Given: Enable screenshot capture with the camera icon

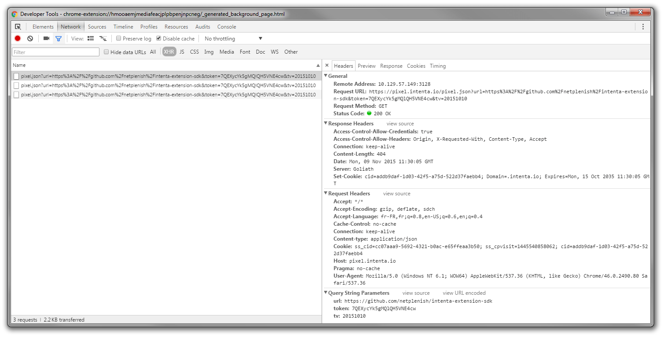Looking at the screenshot, I should coord(46,38).
